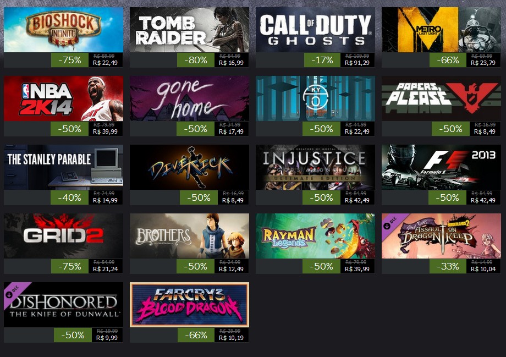Select the Rayman Legends banner

tap(315, 236)
